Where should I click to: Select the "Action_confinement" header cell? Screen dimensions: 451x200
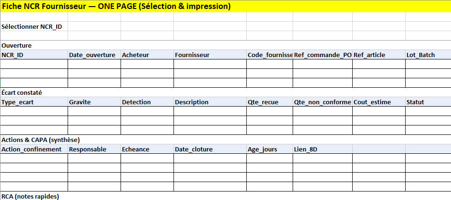pos(32,149)
